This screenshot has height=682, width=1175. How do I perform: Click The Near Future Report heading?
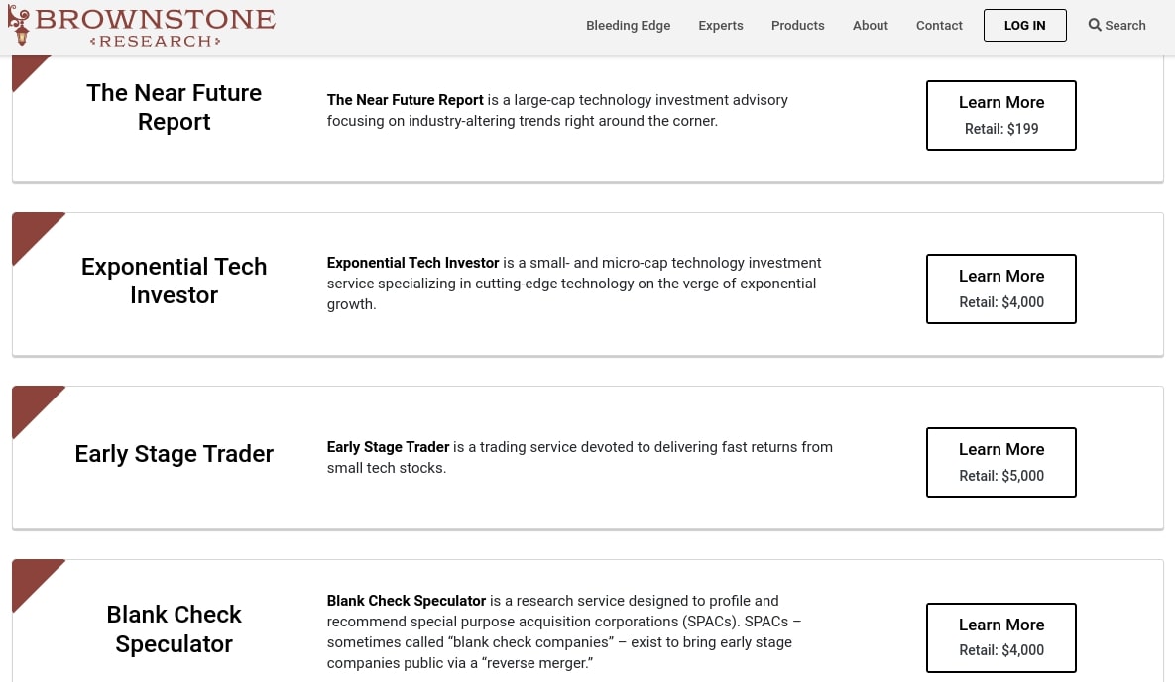(175, 107)
